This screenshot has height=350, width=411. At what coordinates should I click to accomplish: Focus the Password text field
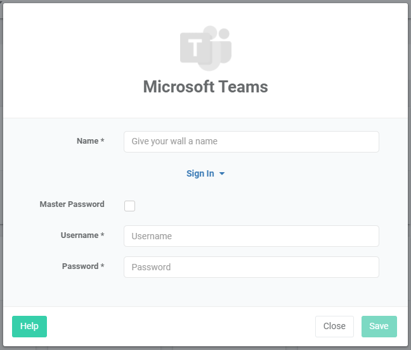[x=251, y=267]
